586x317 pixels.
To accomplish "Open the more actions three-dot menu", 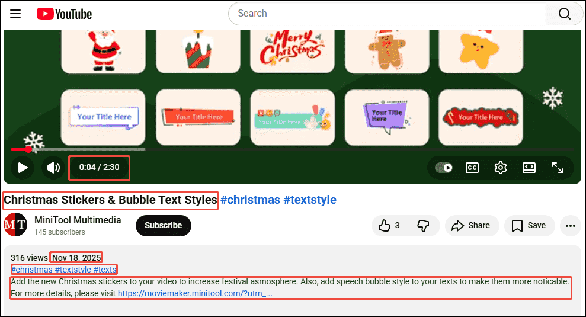I will pyautogui.click(x=571, y=225).
